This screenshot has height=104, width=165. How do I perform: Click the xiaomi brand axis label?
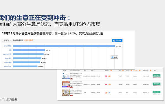[x=8, y=66]
